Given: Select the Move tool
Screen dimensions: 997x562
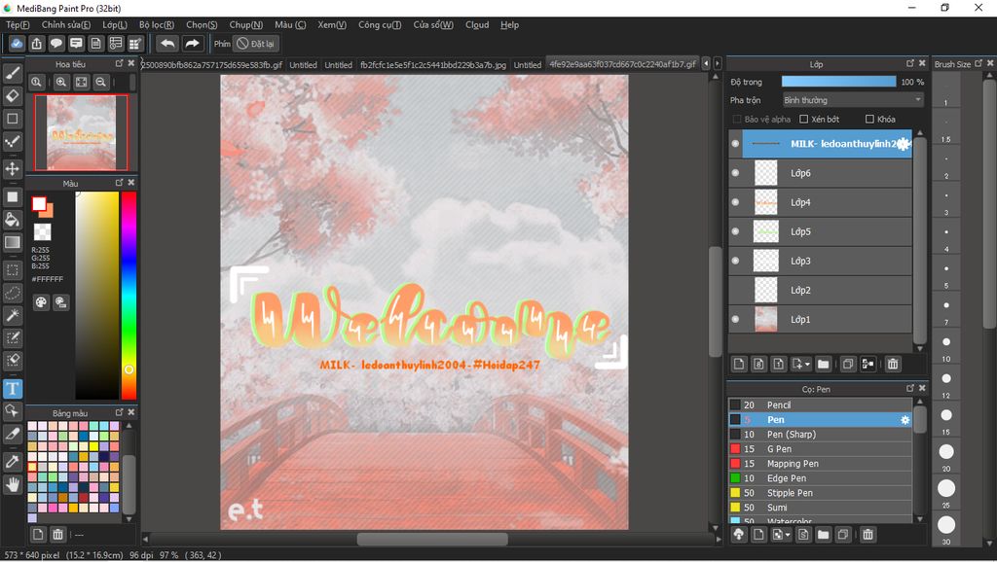Looking at the screenshot, I should click(12, 169).
